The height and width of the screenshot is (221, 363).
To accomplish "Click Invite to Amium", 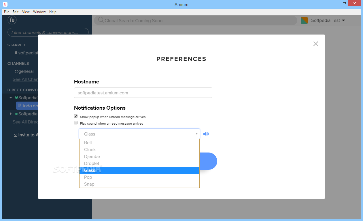I will (x=26, y=135).
